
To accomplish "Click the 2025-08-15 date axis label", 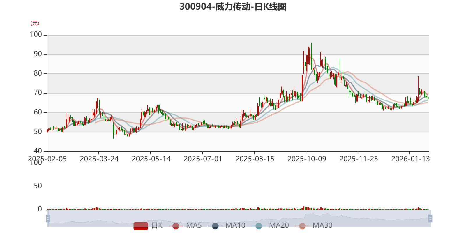I will (255, 159).
